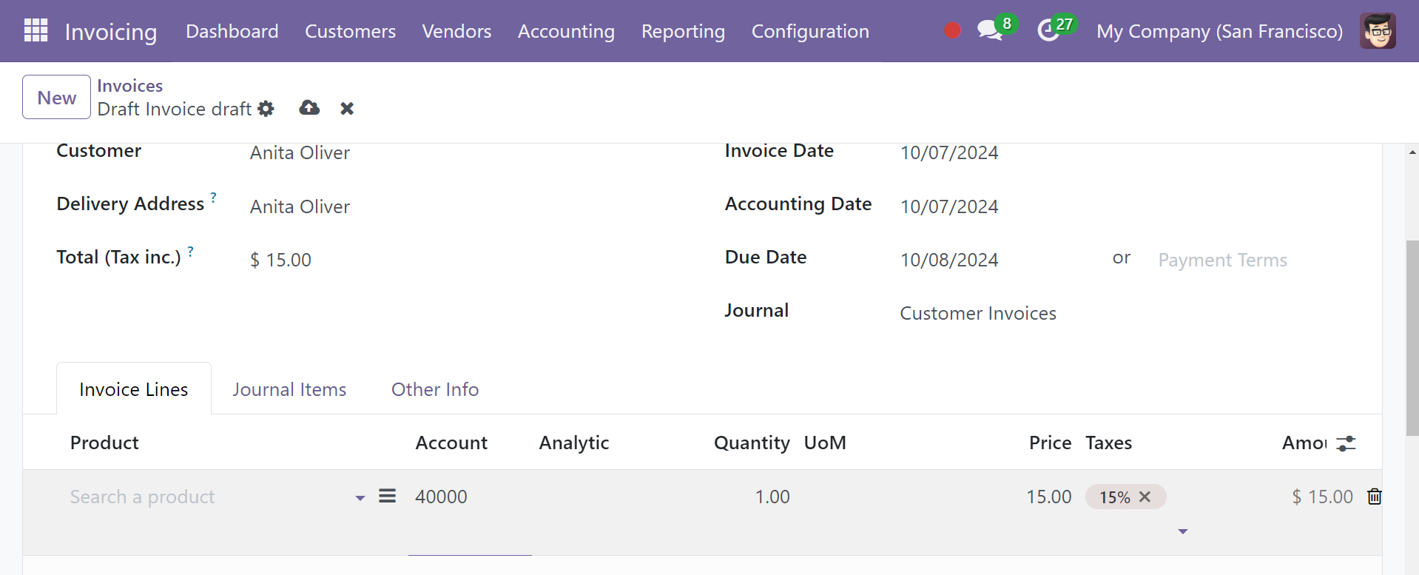Click Total (Tax inc.) help question mark
Viewport: 1419px width, 575px height.
click(x=190, y=252)
